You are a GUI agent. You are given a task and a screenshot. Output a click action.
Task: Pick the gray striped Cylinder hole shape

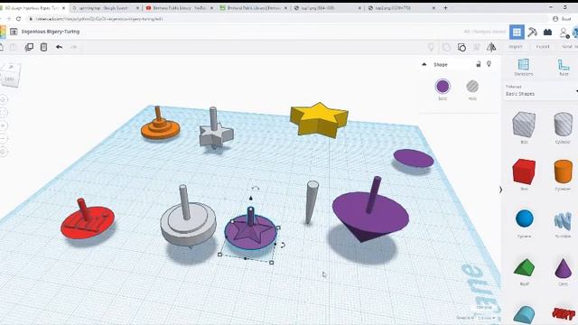[563, 125]
